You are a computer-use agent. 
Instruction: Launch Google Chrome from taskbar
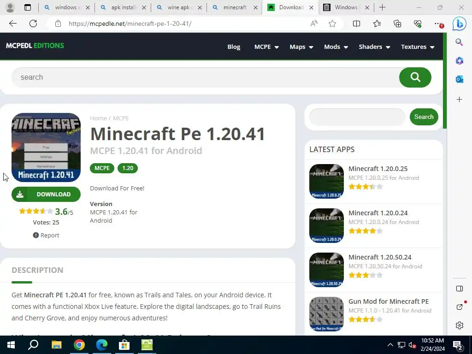[x=79, y=345]
